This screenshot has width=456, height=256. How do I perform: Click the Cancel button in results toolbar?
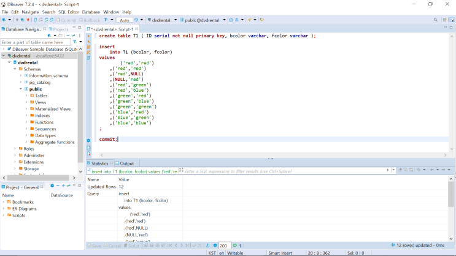click(x=112, y=246)
